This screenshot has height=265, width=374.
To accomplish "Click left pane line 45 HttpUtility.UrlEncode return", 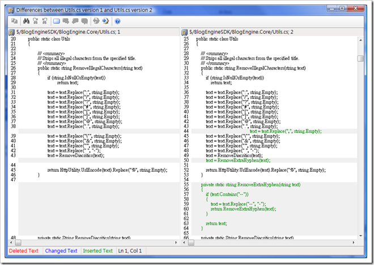I will point(107,170).
